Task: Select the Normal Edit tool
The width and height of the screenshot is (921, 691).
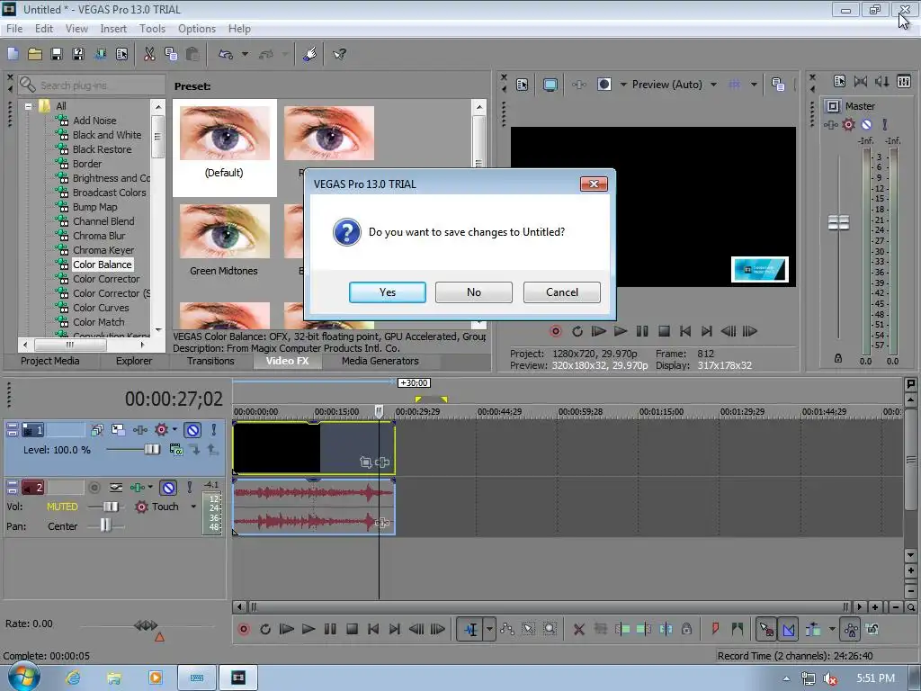Action: click(470, 629)
